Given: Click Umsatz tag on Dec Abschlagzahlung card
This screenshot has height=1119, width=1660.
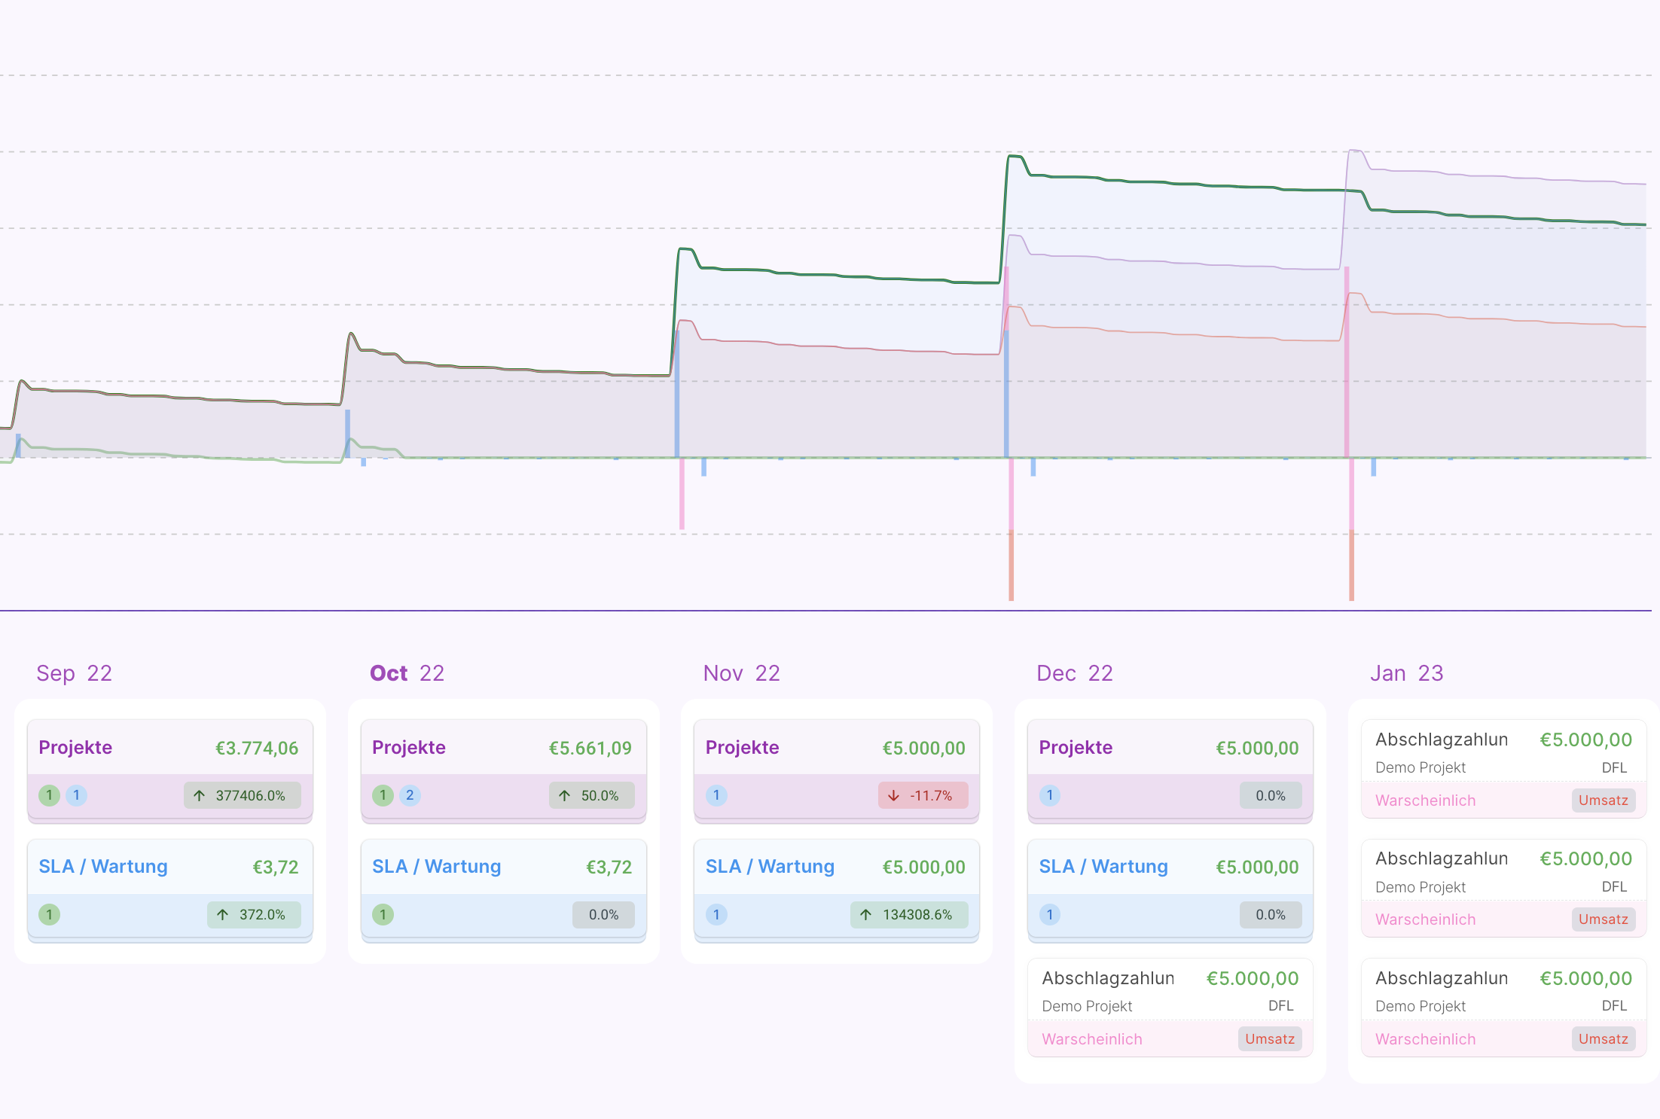Looking at the screenshot, I should [x=1269, y=1039].
